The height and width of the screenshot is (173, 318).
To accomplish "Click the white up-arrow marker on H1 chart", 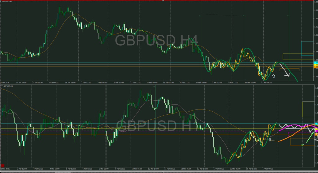I will point(270,140).
